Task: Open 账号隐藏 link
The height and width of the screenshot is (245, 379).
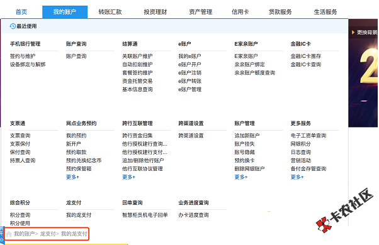Action: 245,152
